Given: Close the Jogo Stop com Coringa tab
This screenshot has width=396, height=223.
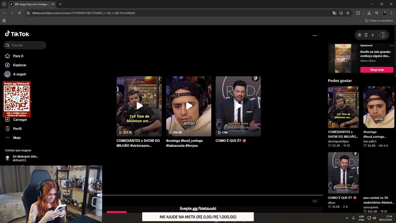Looking at the screenshot, I should (x=53, y=4).
